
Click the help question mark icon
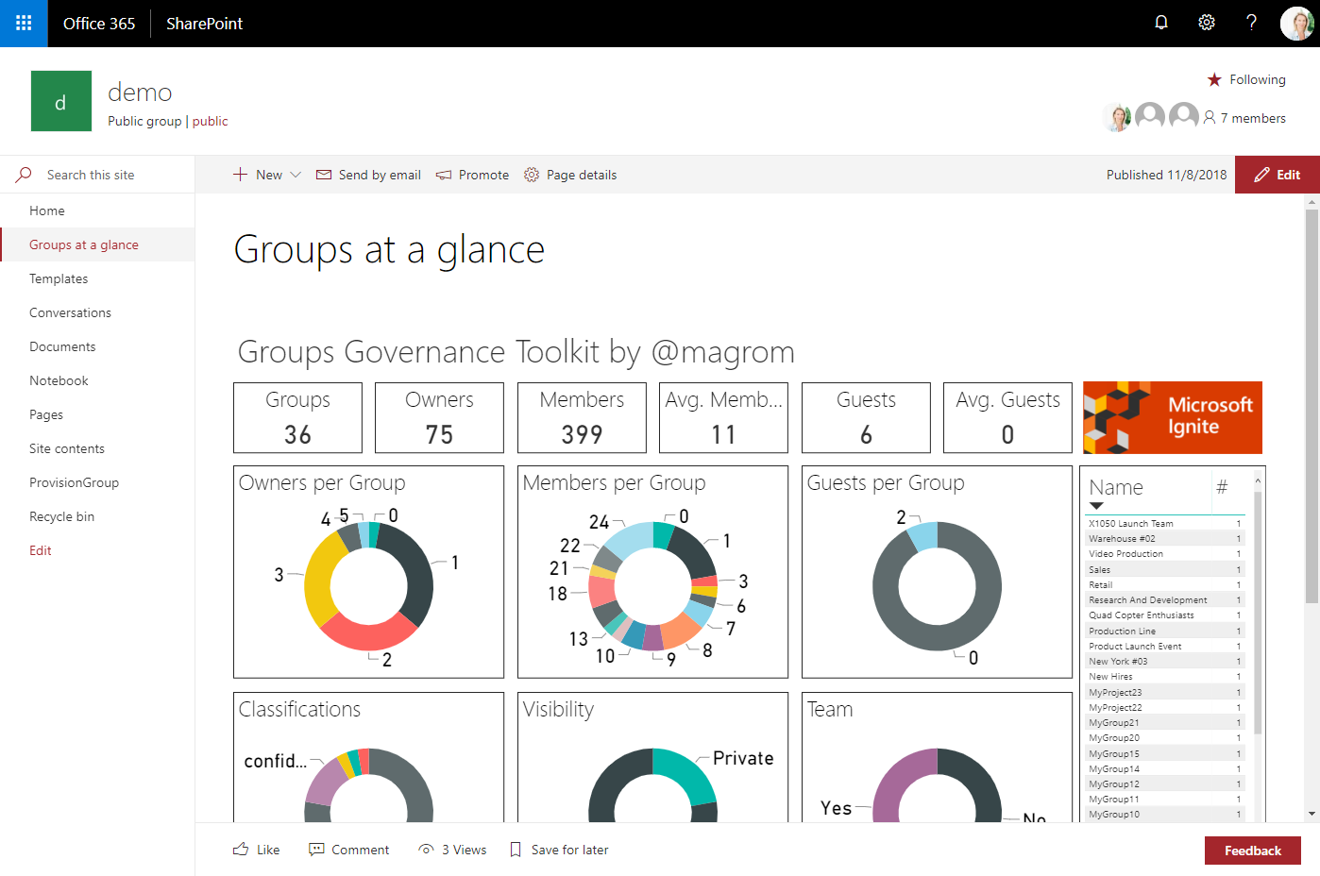tap(1251, 23)
